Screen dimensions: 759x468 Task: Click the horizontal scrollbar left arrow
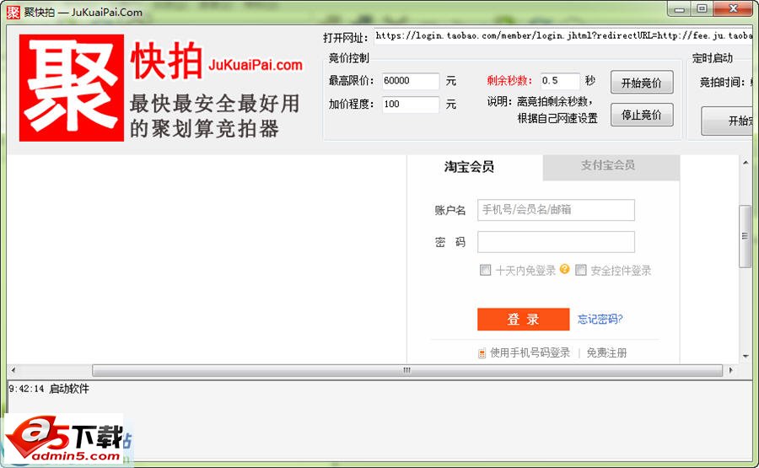click(x=13, y=370)
